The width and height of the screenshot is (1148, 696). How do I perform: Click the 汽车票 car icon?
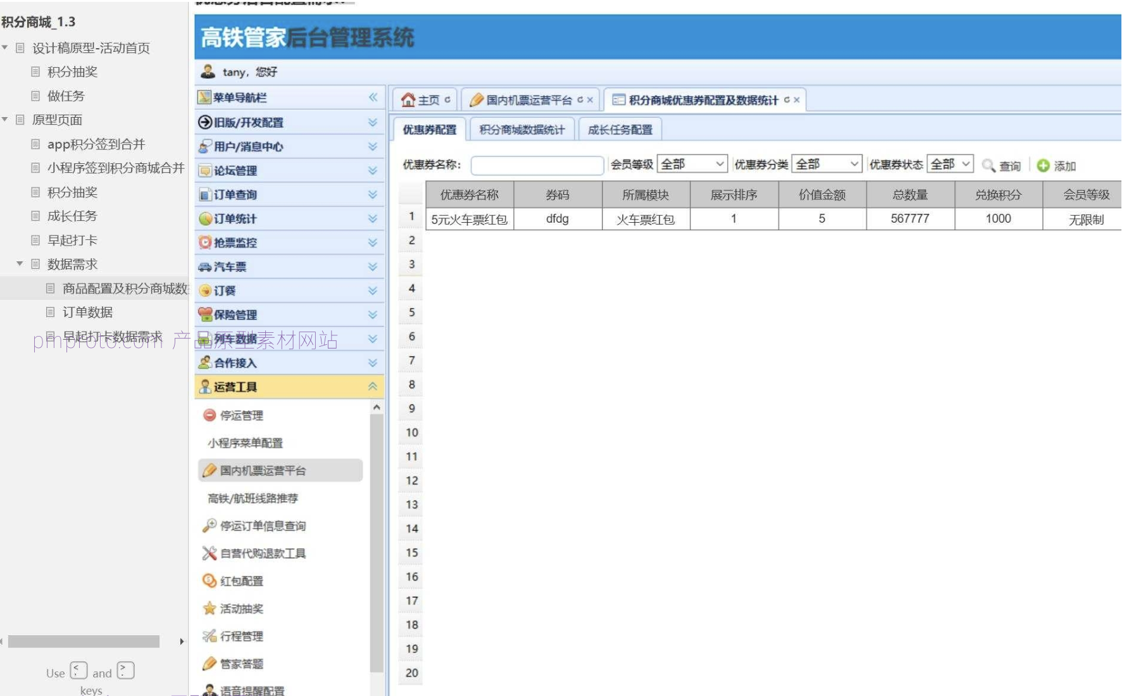[205, 266]
